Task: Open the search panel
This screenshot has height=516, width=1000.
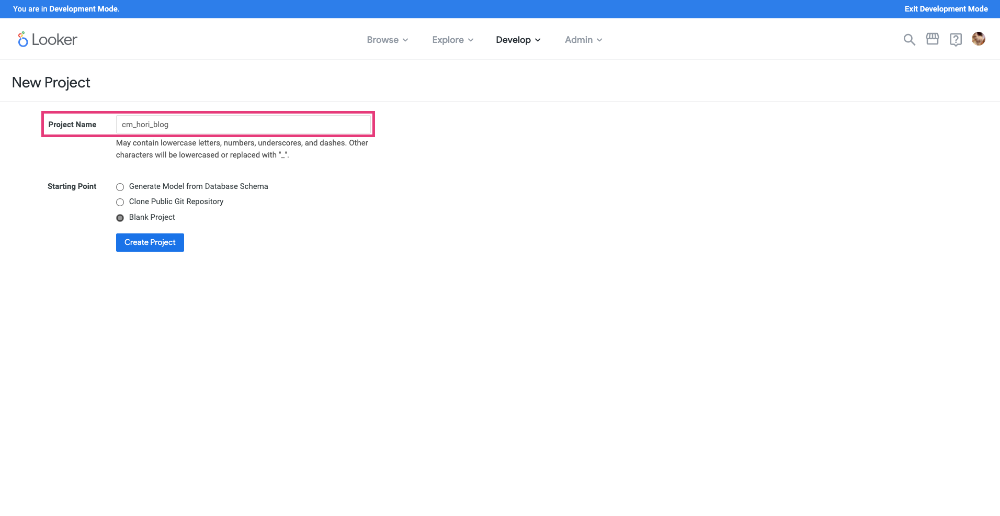Action: [909, 39]
